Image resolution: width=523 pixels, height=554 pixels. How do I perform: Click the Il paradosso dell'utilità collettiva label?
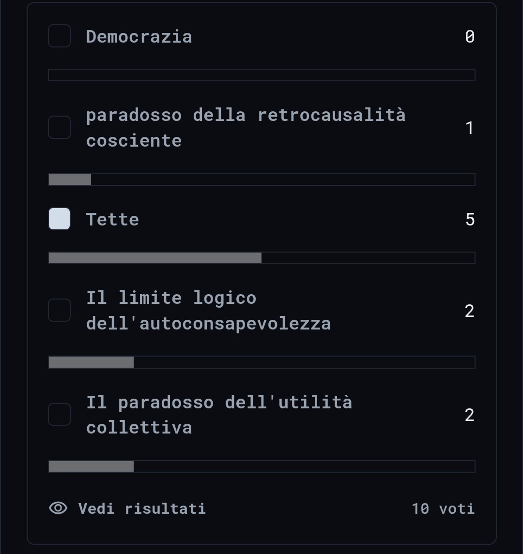click(x=219, y=415)
